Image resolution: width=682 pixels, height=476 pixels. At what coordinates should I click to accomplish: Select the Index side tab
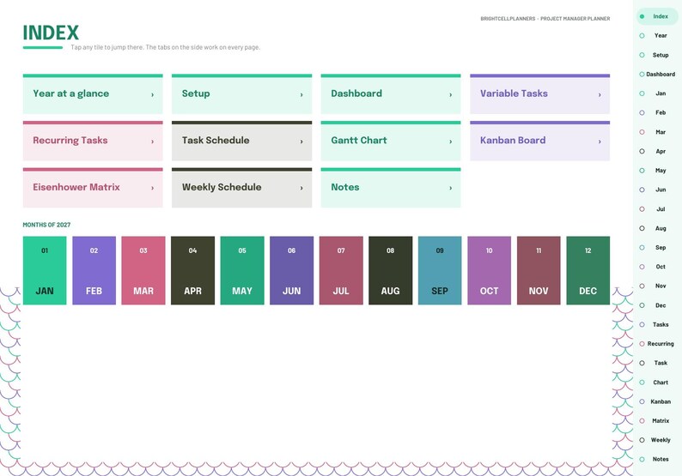[x=657, y=16]
